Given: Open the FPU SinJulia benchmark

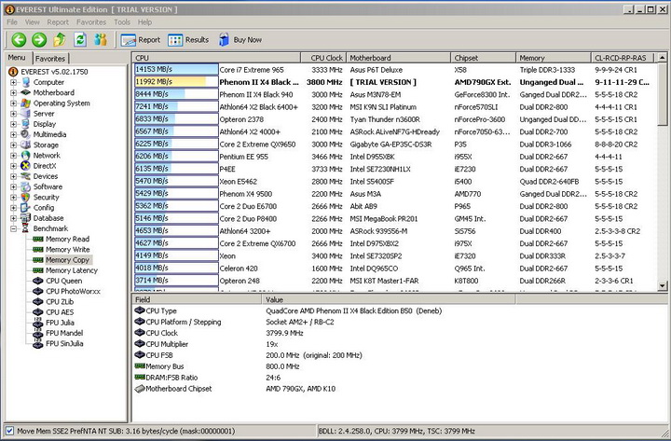Looking at the screenshot, I should coord(64,343).
